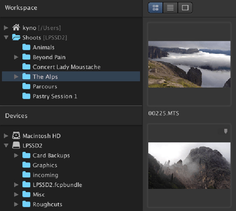Viewport: 236px width, 211px height.
Task: Click the Misc label
Action: coord(39,195)
